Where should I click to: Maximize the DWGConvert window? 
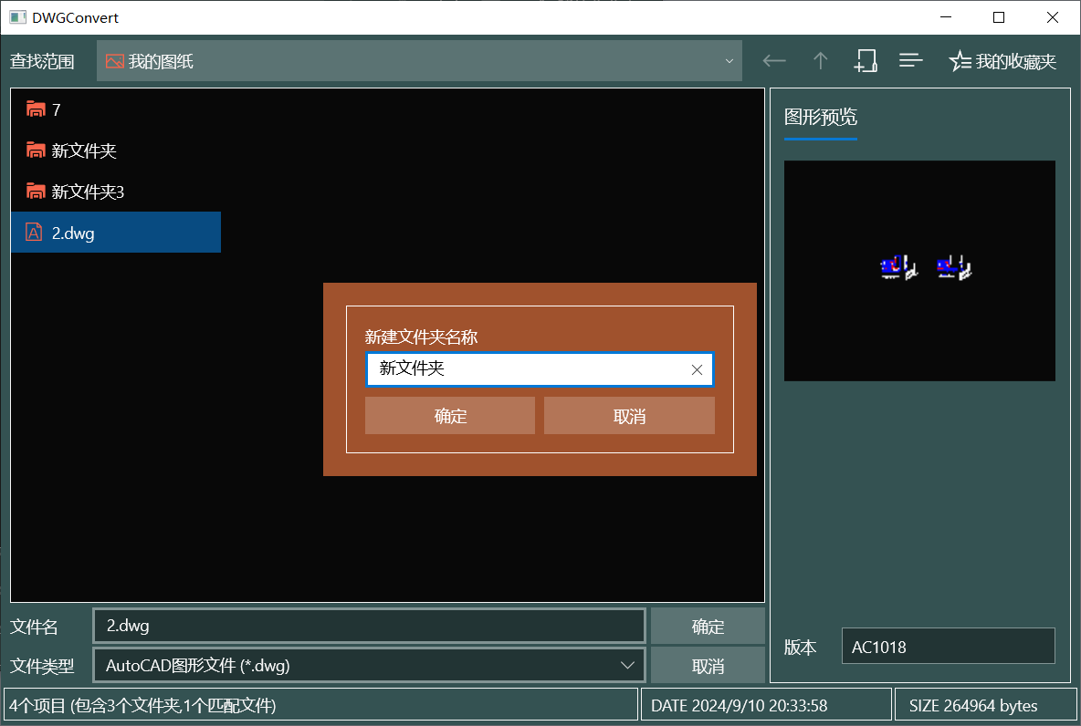click(998, 17)
